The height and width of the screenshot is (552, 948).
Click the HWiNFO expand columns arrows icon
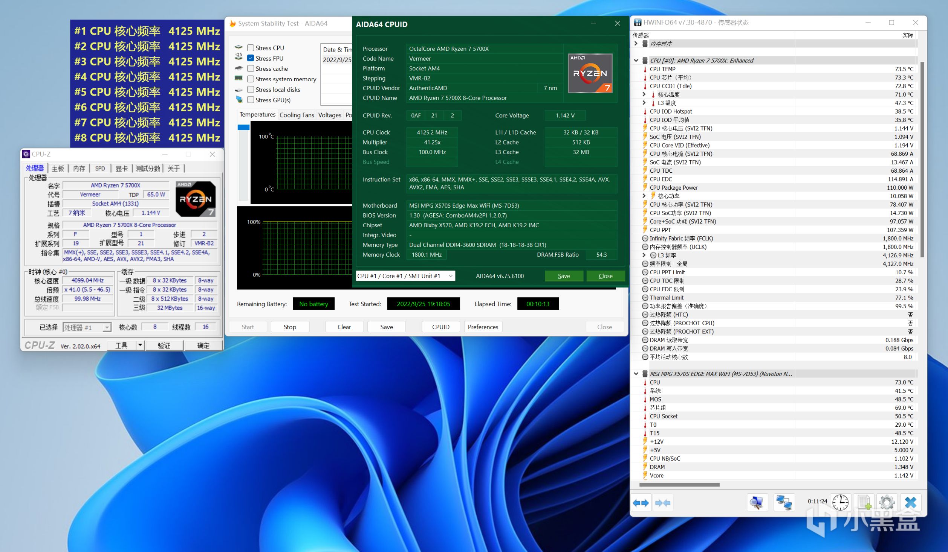[x=641, y=503]
